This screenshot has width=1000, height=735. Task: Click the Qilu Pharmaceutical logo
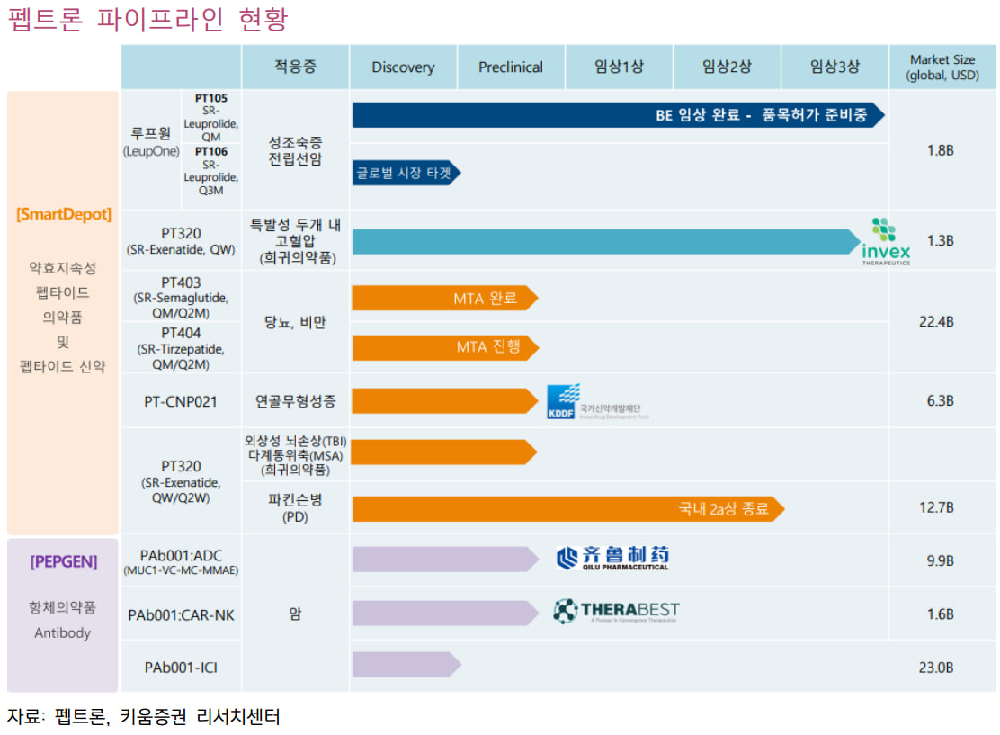coord(612,559)
